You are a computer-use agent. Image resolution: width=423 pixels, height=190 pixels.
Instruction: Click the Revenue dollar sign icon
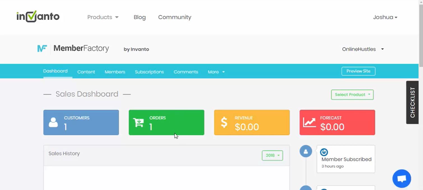point(224,122)
